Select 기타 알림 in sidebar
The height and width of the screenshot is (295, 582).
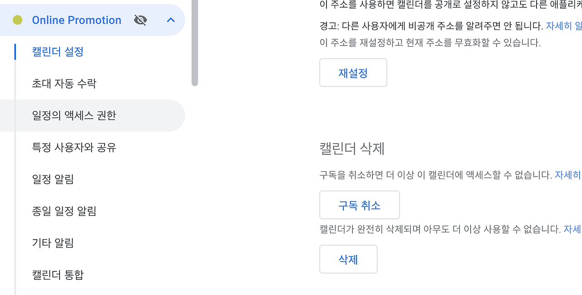point(53,243)
